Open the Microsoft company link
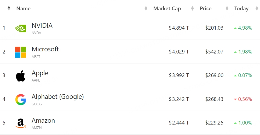The height and width of the screenshot is (135, 260). point(45,49)
